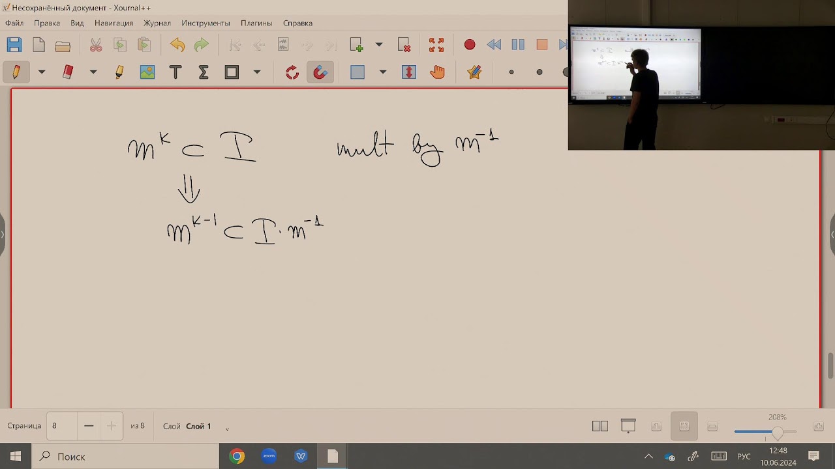Select the Highlighter tool
This screenshot has width=835, height=469.
(119, 72)
